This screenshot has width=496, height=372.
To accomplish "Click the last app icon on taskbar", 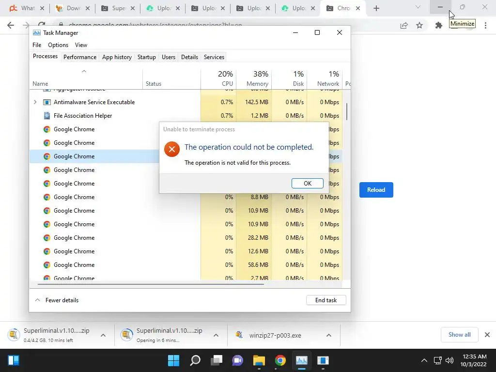I will (x=323, y=360).
